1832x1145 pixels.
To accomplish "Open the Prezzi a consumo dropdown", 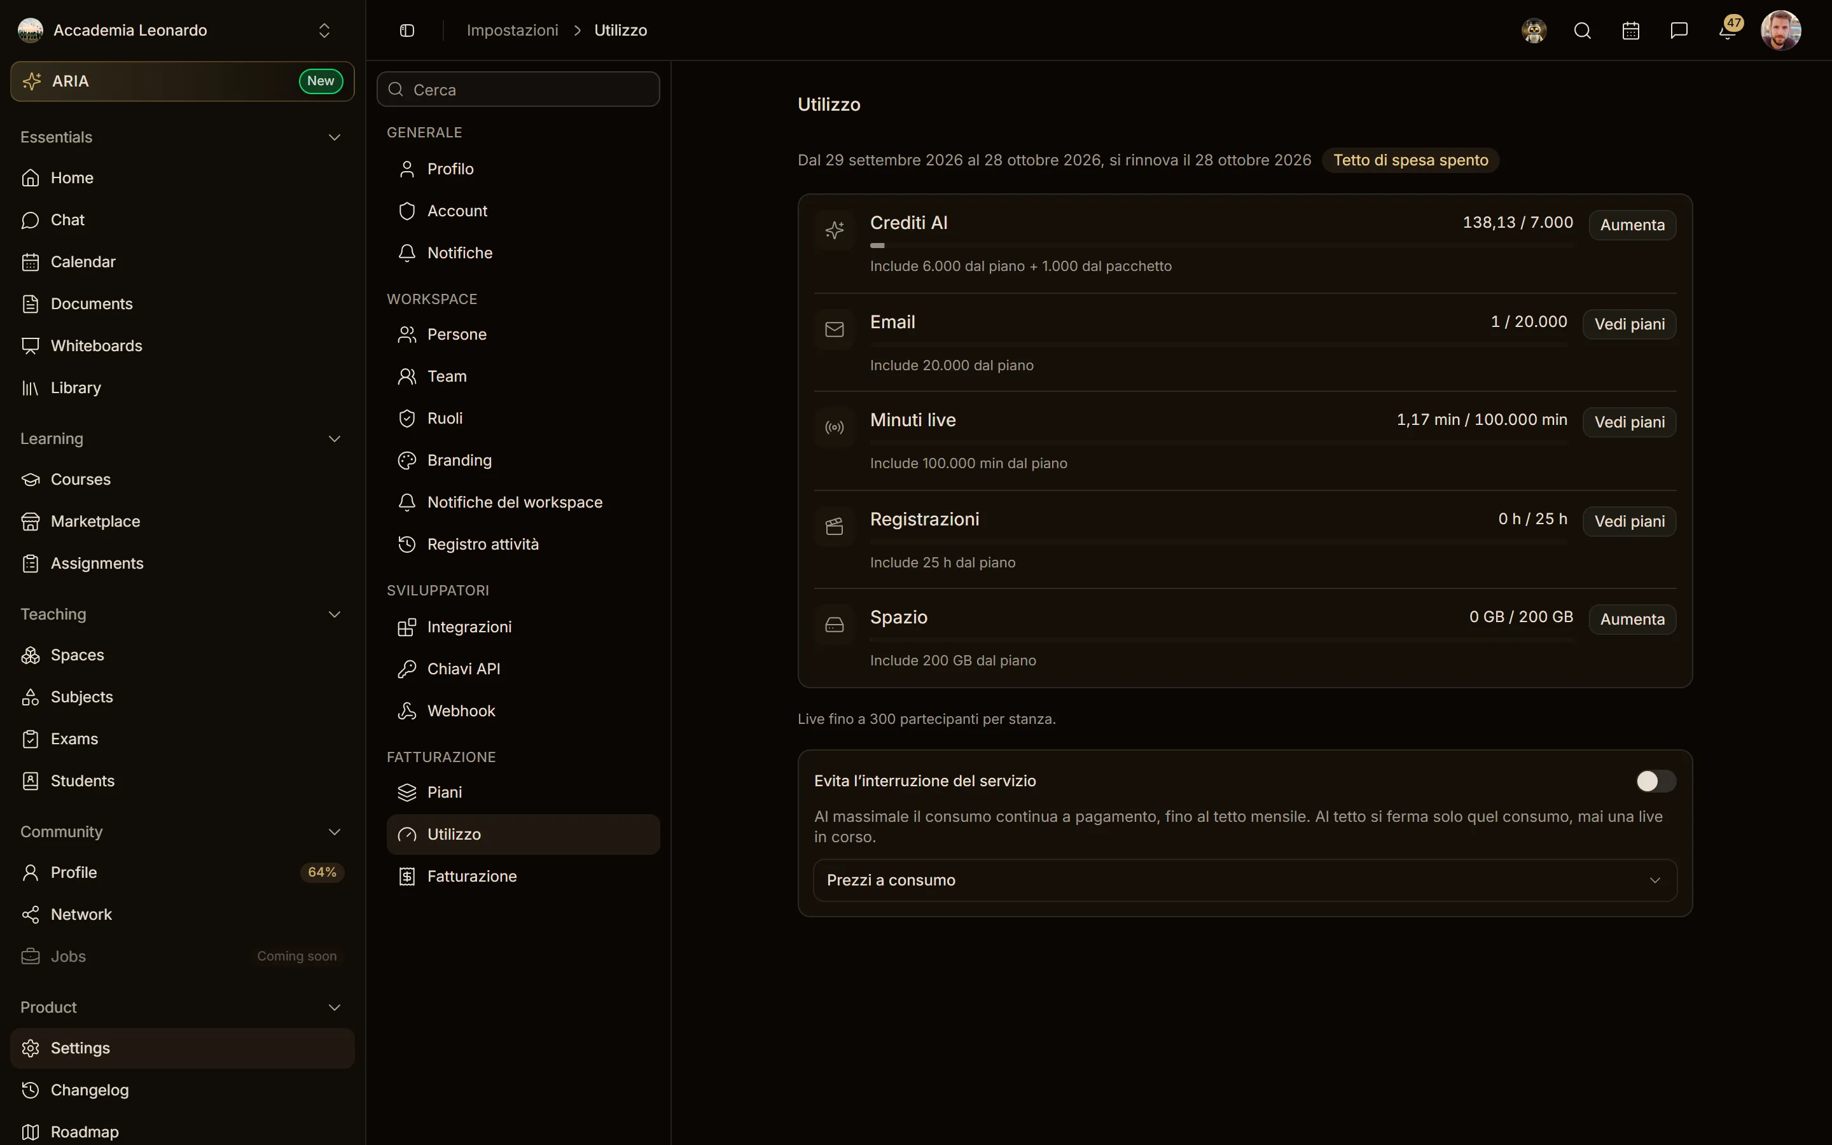I will tap(1244, 880).
